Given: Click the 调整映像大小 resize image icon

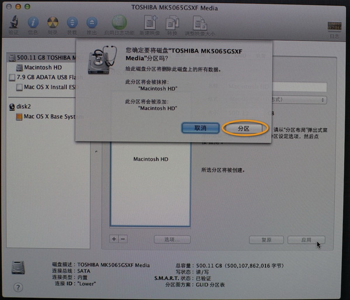Looking at the screenshot, I should tap(199, 23).
